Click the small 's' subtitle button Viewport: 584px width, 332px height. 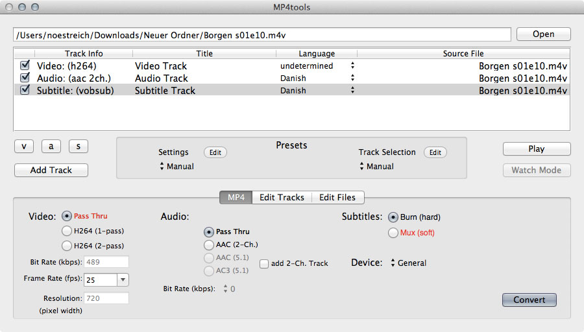point(78,147)
